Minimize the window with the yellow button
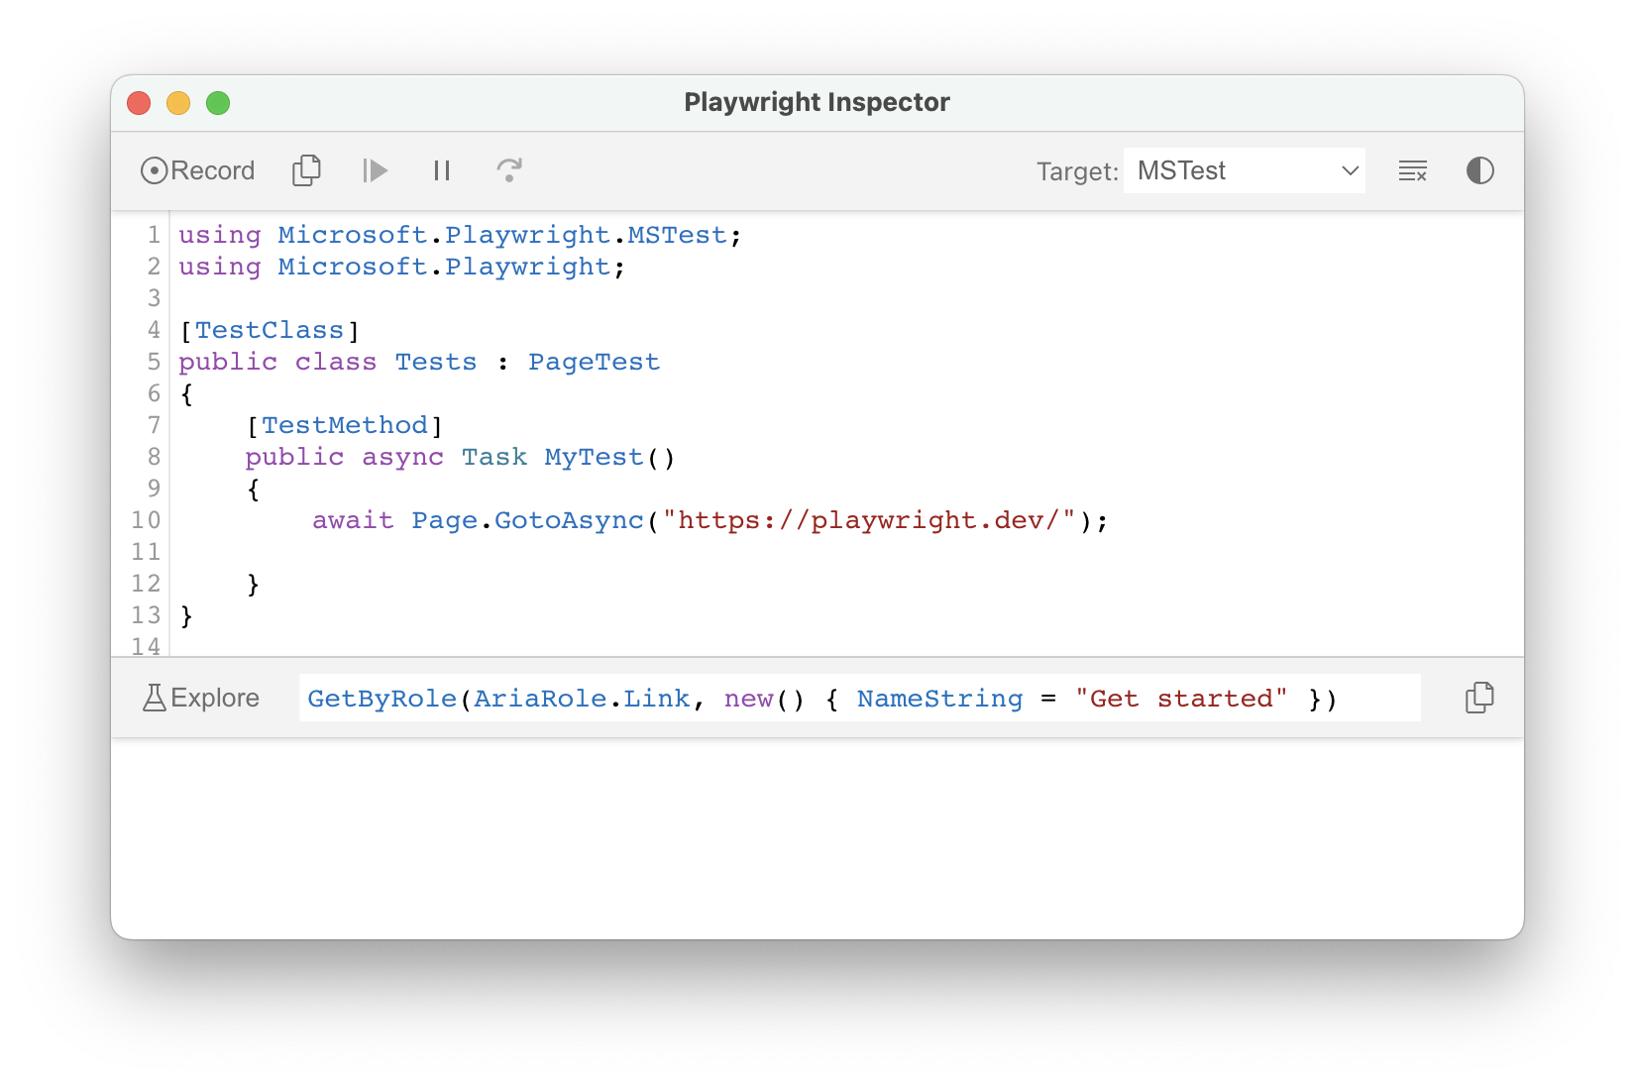The image size is (1635, 1086). click(x=178, y=103)
